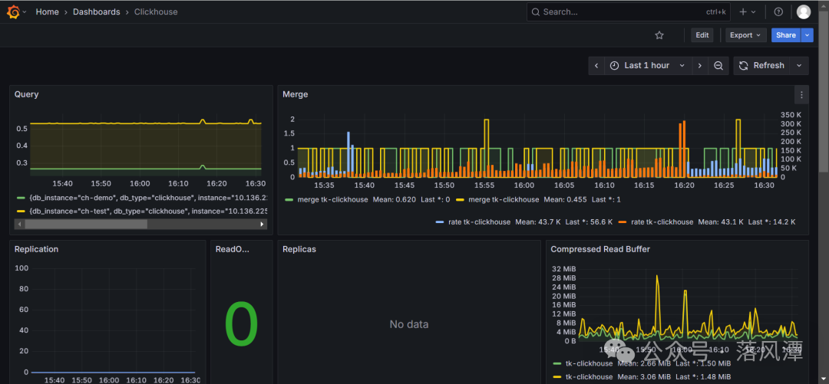
Task: Click the Replicas panel title
Action: (299, 249)
